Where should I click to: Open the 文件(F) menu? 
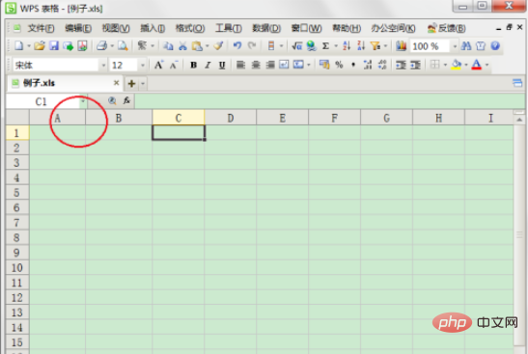click(41, 28)
